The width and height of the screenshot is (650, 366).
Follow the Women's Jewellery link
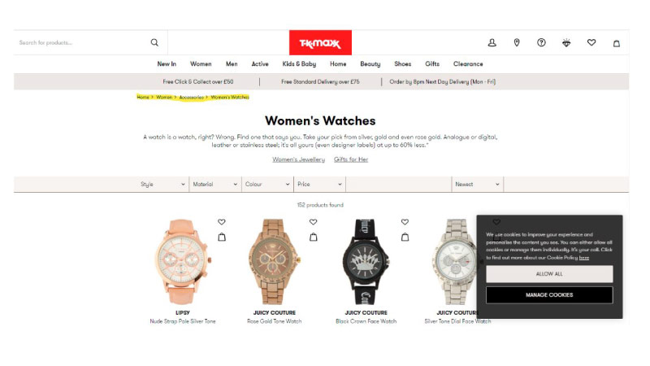pos(298,159)
